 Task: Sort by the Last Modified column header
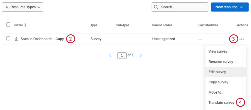pos(208,25)
